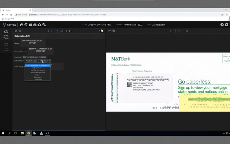
Task: Click the browser reload button
Action: tap(11, 15)
